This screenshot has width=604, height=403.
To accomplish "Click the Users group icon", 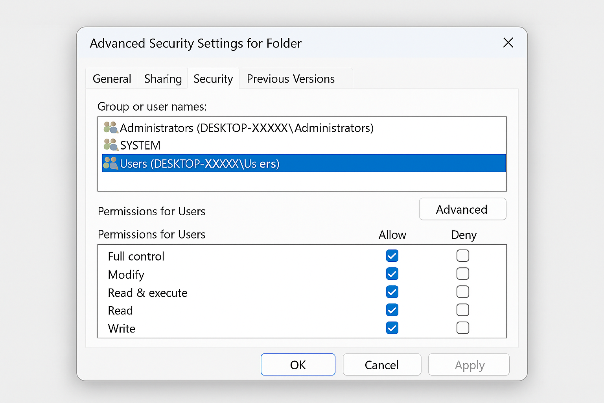I will (x=111, y=163).
